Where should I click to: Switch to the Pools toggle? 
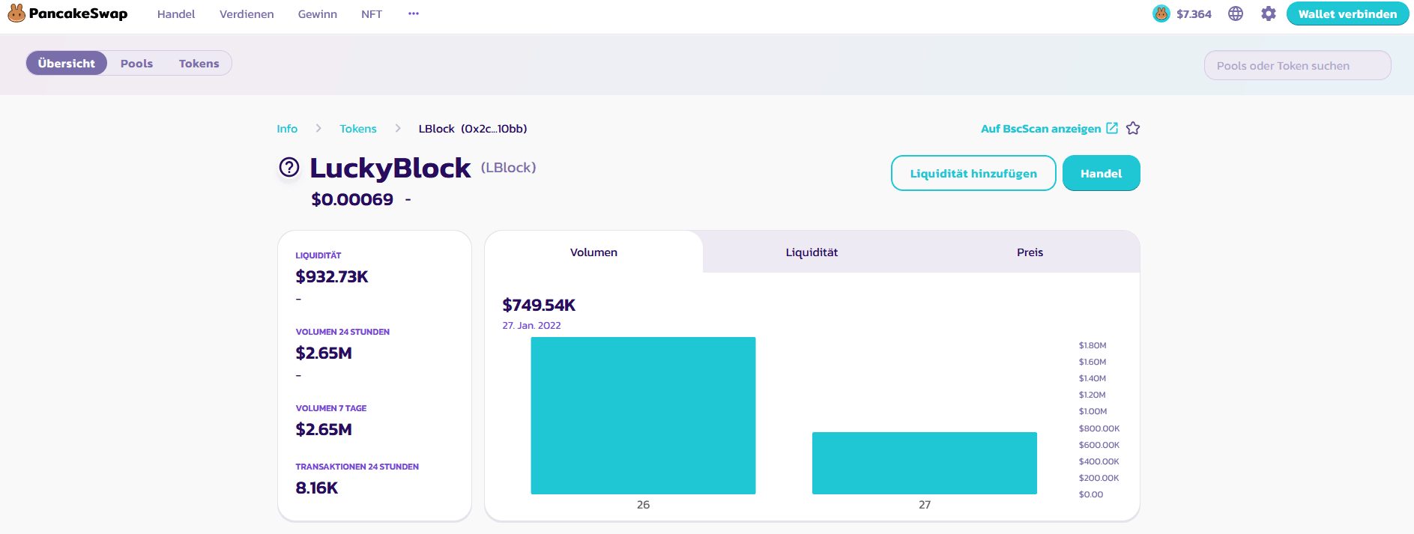click(136, 64)
